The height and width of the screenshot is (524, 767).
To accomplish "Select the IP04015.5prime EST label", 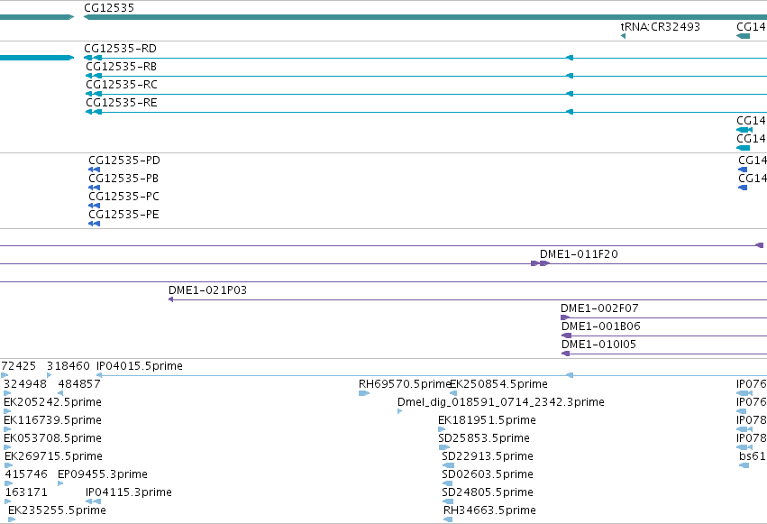I will [x=140, y=366].
